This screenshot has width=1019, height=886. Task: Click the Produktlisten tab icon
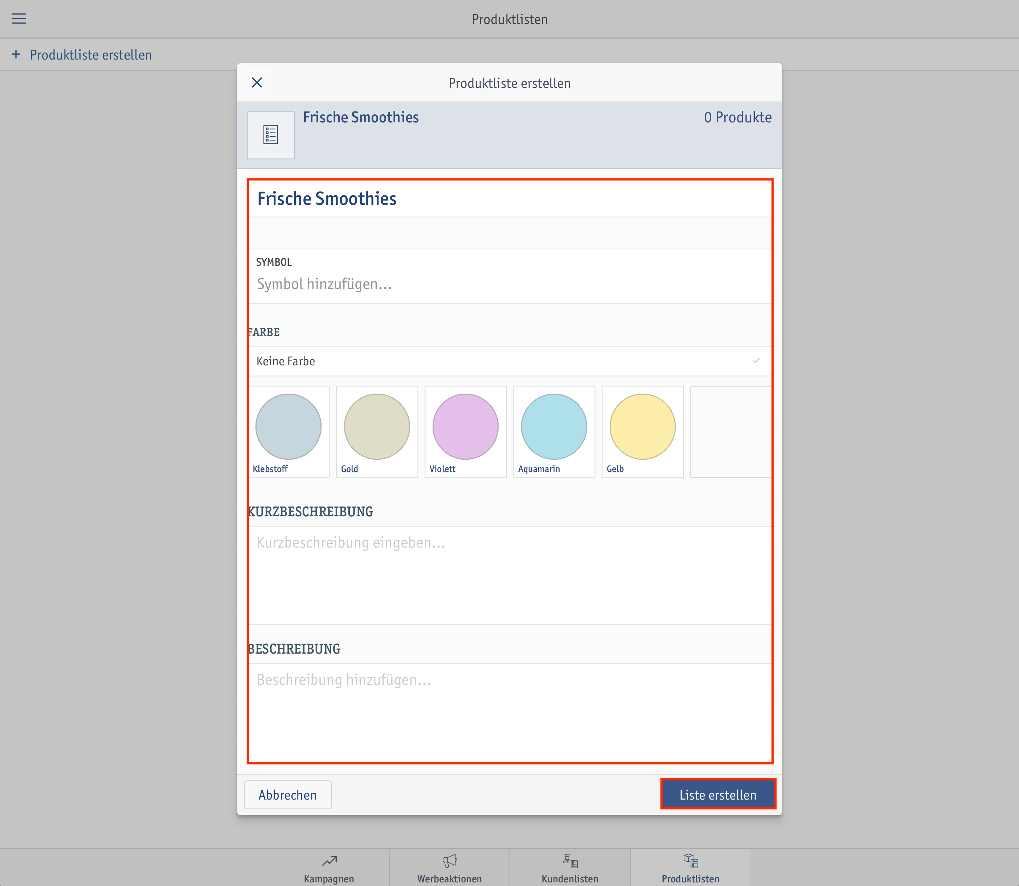point(691,861)
